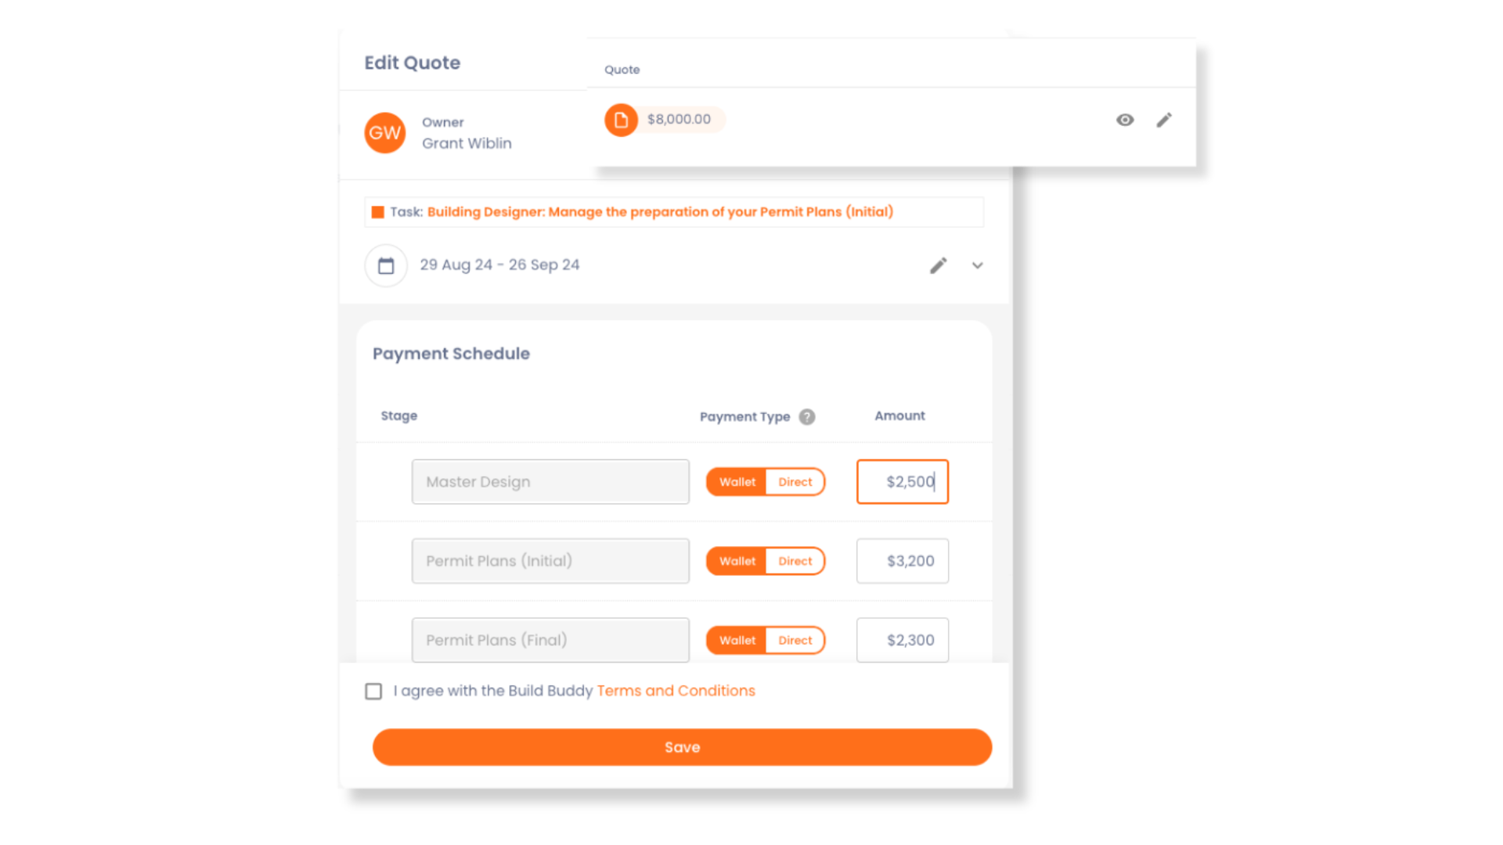
Task: Click the Save button
Action: (x=683, y=747)
